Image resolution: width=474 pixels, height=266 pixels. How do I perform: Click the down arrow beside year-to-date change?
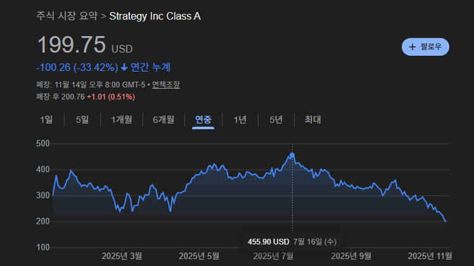coord(124,67)
